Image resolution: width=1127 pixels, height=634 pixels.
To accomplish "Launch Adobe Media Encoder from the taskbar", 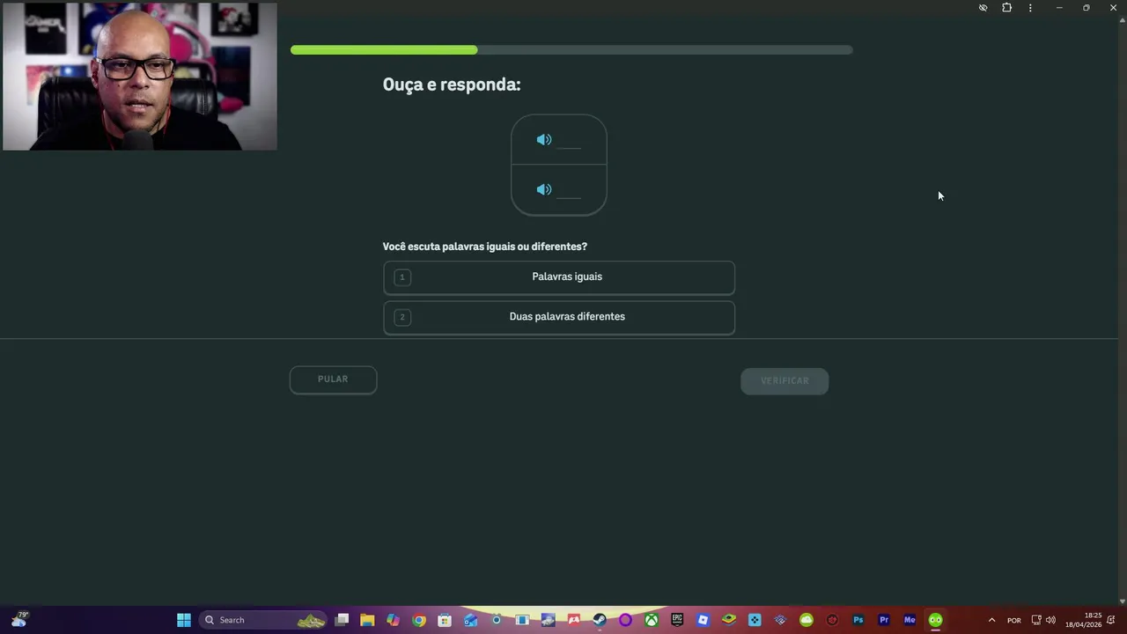I will point(910,620).
